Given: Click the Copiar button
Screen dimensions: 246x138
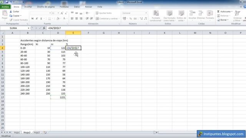Looking at the screenshot, I should pos(15,16).
